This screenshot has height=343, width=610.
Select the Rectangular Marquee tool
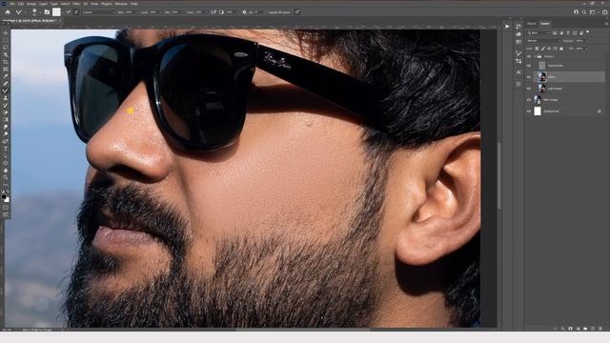[x=6, y=40]
